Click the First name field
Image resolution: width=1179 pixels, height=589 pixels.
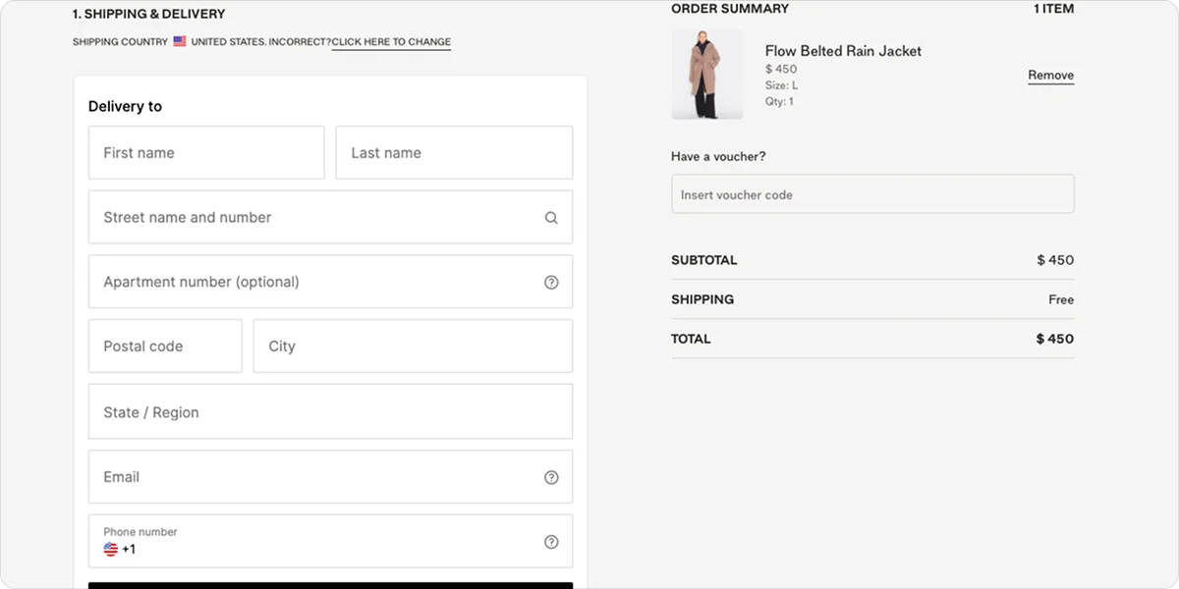click(x=206, y=152)
